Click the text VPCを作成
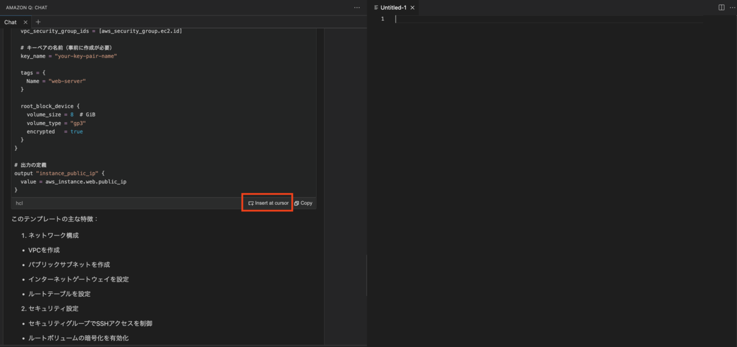737x347 pixels. pyautogui.click(x=44, y=250)
